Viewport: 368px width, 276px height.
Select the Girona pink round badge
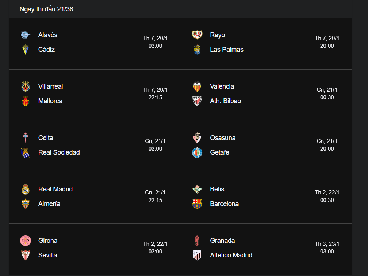25,241
